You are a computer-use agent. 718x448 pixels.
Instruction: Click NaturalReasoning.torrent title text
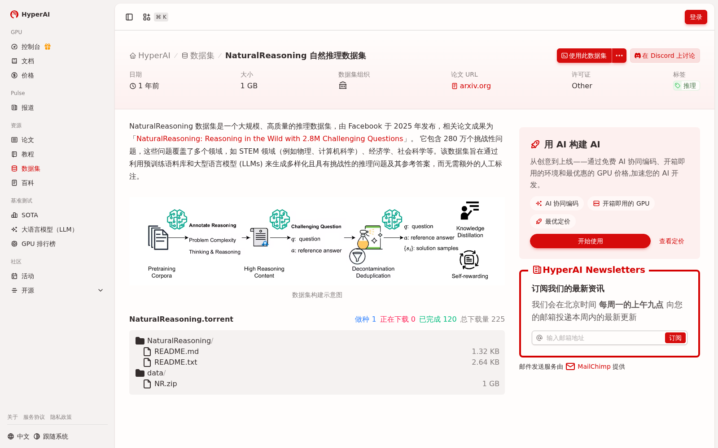(181, 319)
